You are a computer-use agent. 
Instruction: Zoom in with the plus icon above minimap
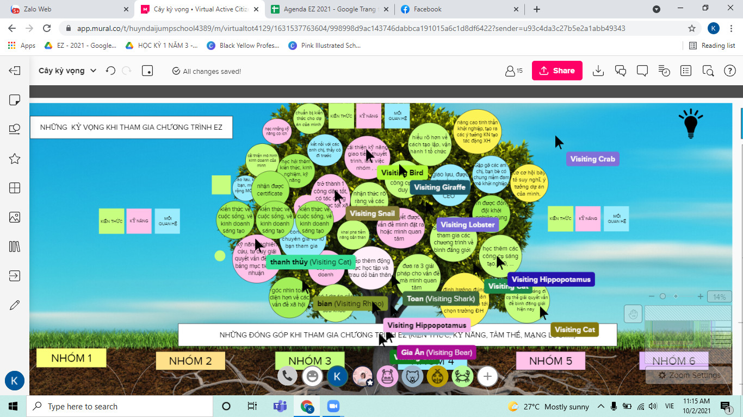[x=701, y=296]
